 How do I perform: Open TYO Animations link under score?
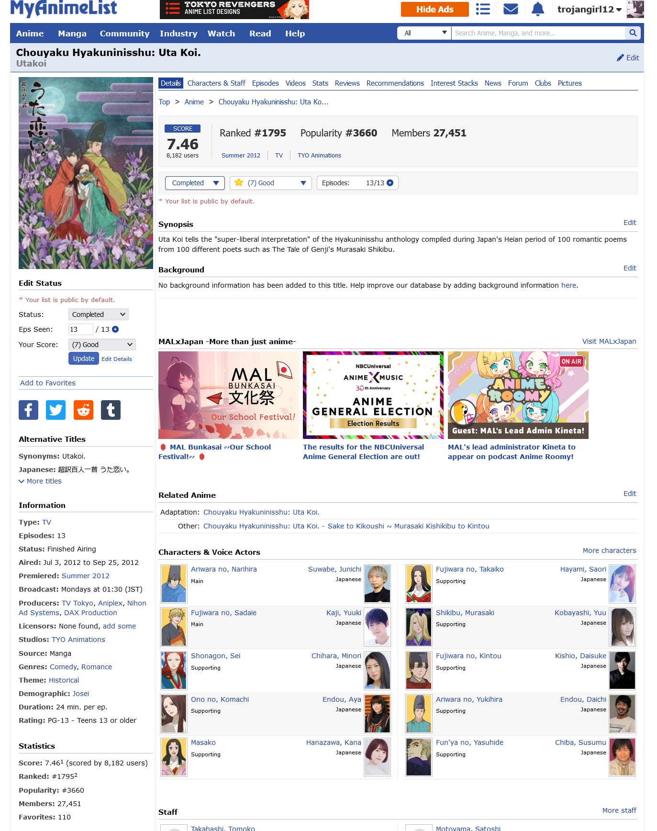[x=319, y=156]
